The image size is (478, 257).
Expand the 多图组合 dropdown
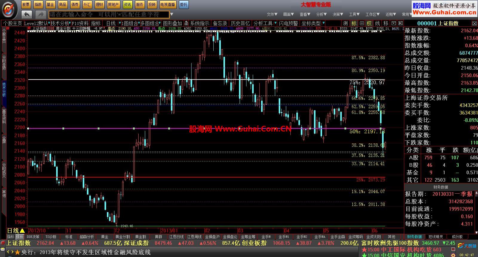click(160, 23)
